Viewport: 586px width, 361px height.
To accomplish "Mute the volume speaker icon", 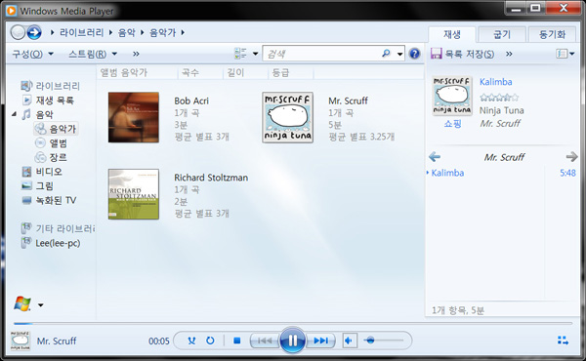I will tap(349, 341).
